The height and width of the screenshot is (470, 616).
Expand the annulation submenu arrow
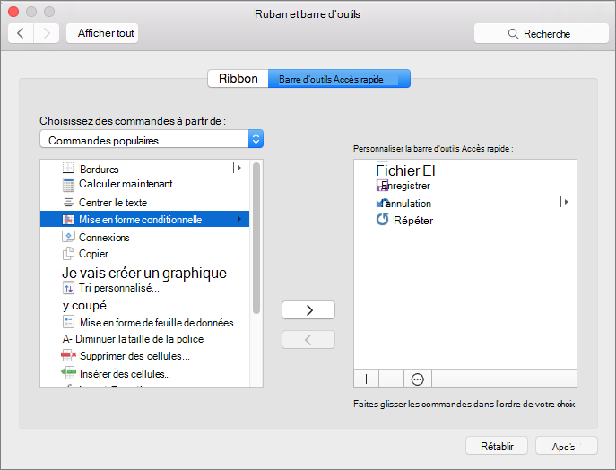click(x=565, y=202)
